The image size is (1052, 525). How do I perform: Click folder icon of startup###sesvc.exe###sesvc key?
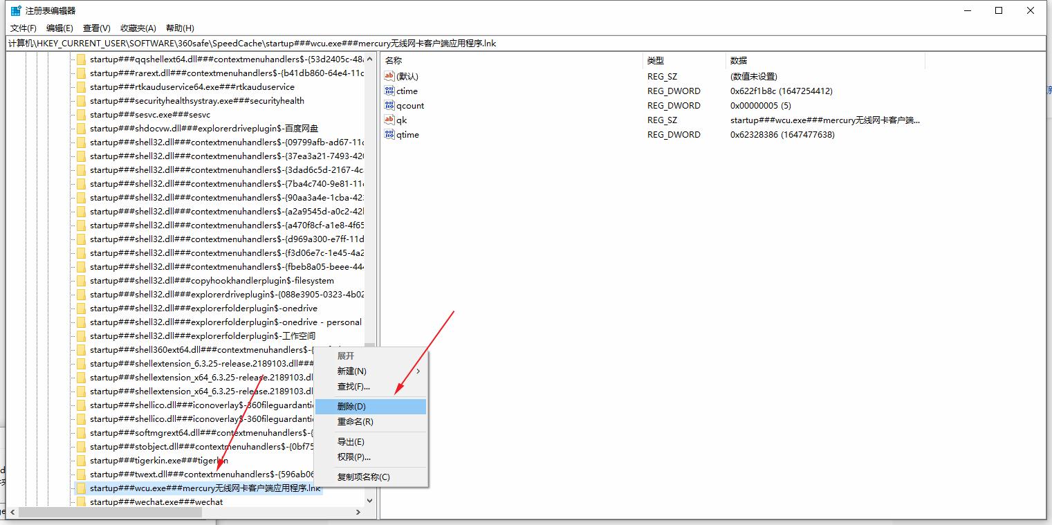point(81,115)
